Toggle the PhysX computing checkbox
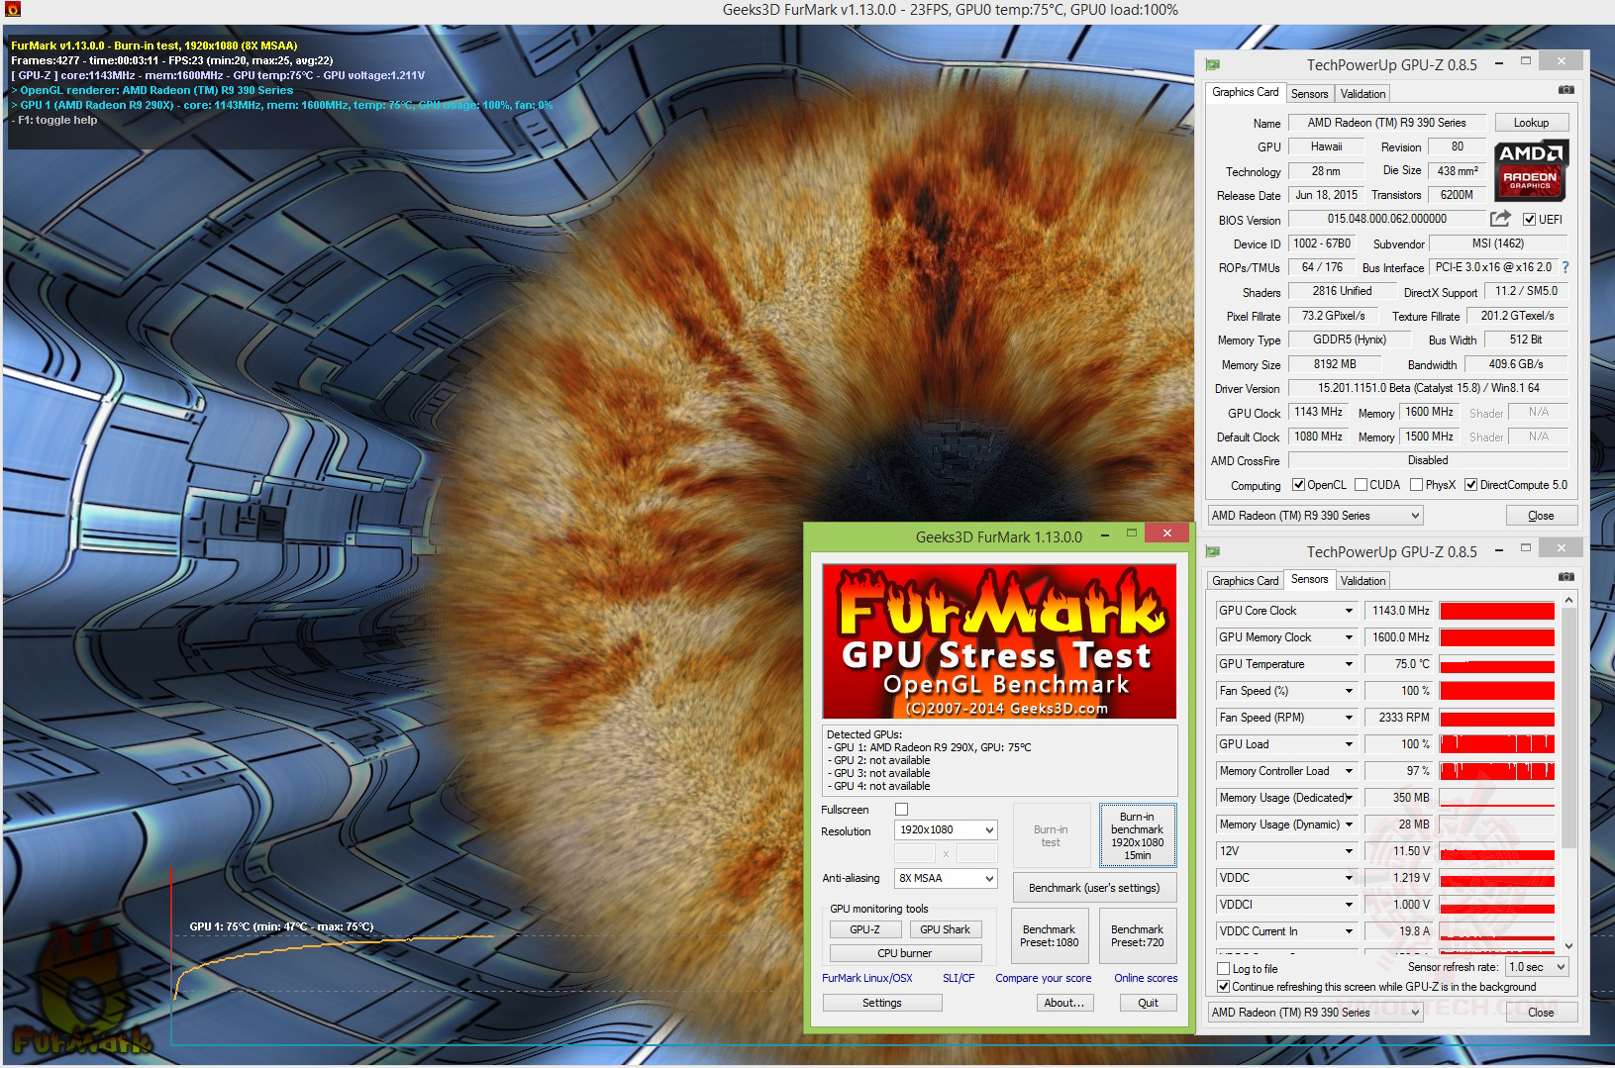Viewport: 1615px width, 1068px height. click(x=1417, y=485)
